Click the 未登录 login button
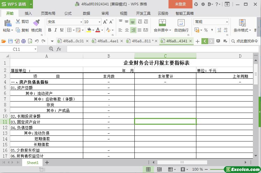The width and height of the screenshot is (261, 173). click(180, 4)
